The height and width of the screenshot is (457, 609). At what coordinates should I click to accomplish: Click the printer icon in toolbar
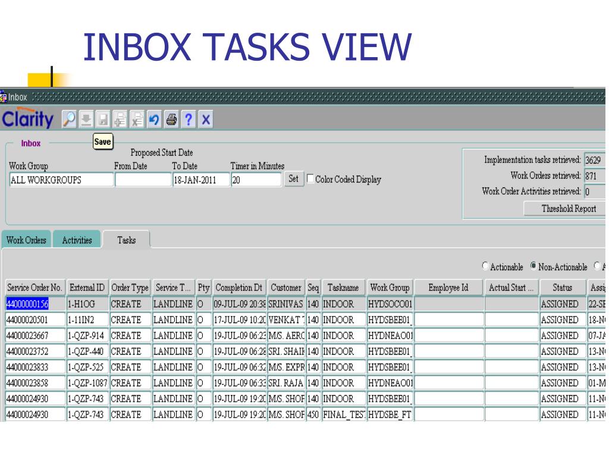170,119
